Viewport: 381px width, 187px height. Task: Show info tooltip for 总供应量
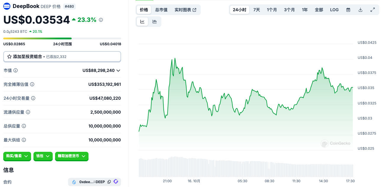tap(24, 126)
